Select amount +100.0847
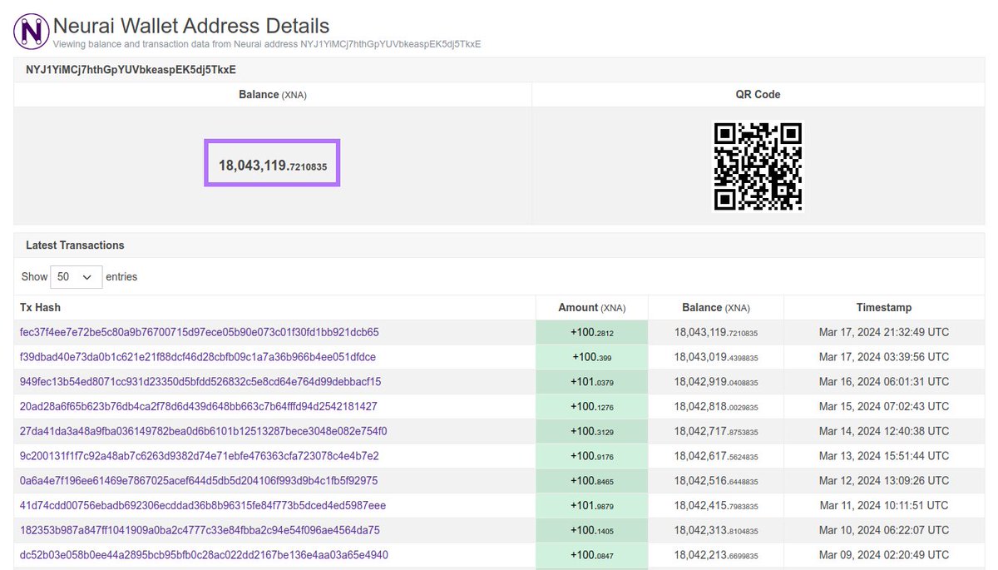 (x=592, y=555)
